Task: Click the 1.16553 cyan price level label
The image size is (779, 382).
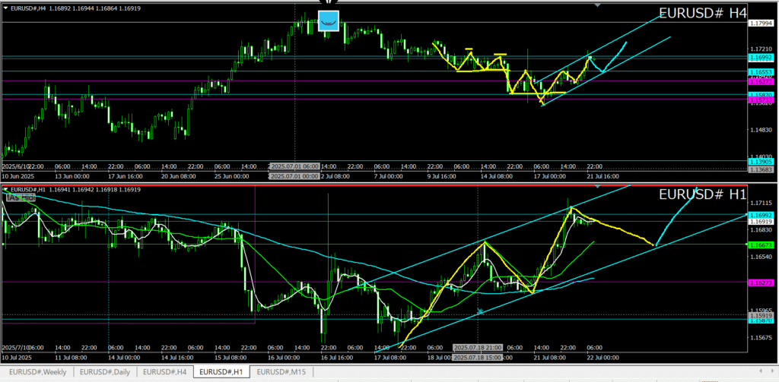Action: click(x=762, y=71)
